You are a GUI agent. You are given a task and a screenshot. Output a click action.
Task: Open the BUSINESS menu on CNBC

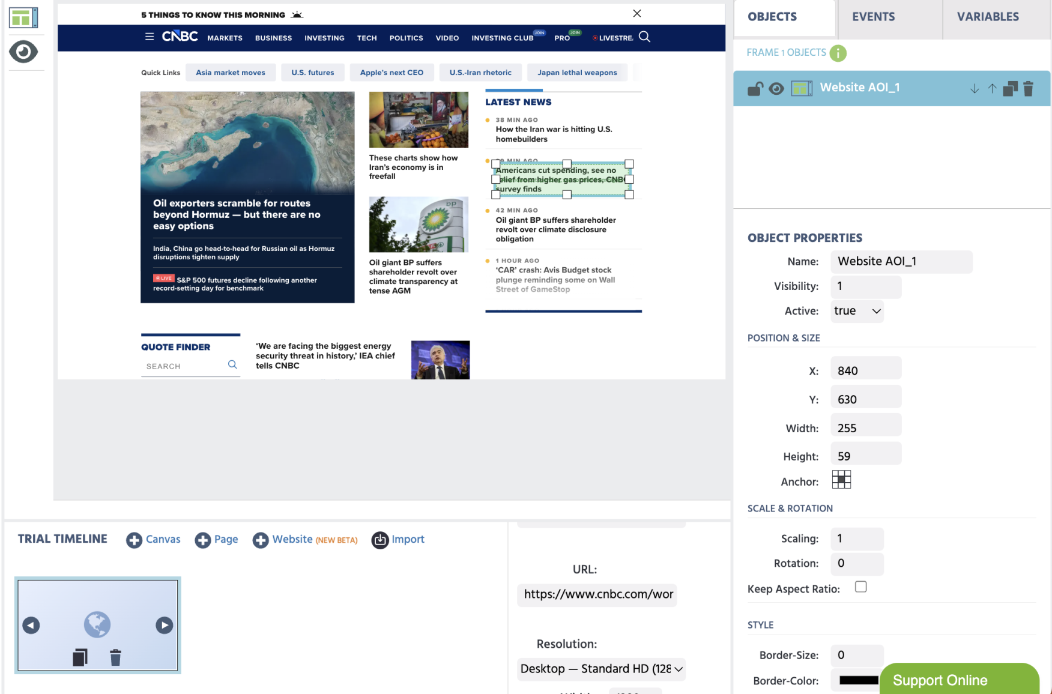pos(273,38)
